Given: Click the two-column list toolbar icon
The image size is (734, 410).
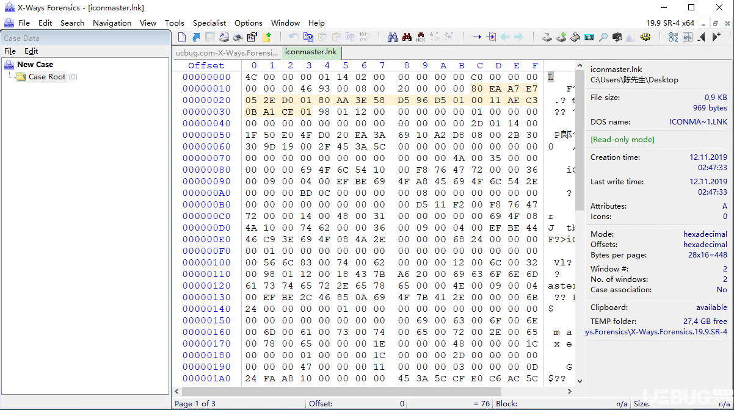Looking at the screenshot, I should pyautogui.click(x=688, y=37).
